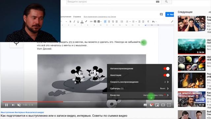The width and height of the screenshot is (211, 119).
Task: Increase the indent
Action: click(143, 21)
